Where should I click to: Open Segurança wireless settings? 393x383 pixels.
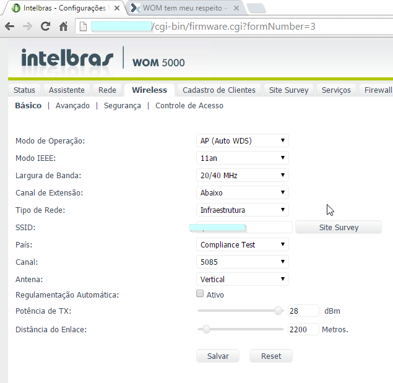123,106
